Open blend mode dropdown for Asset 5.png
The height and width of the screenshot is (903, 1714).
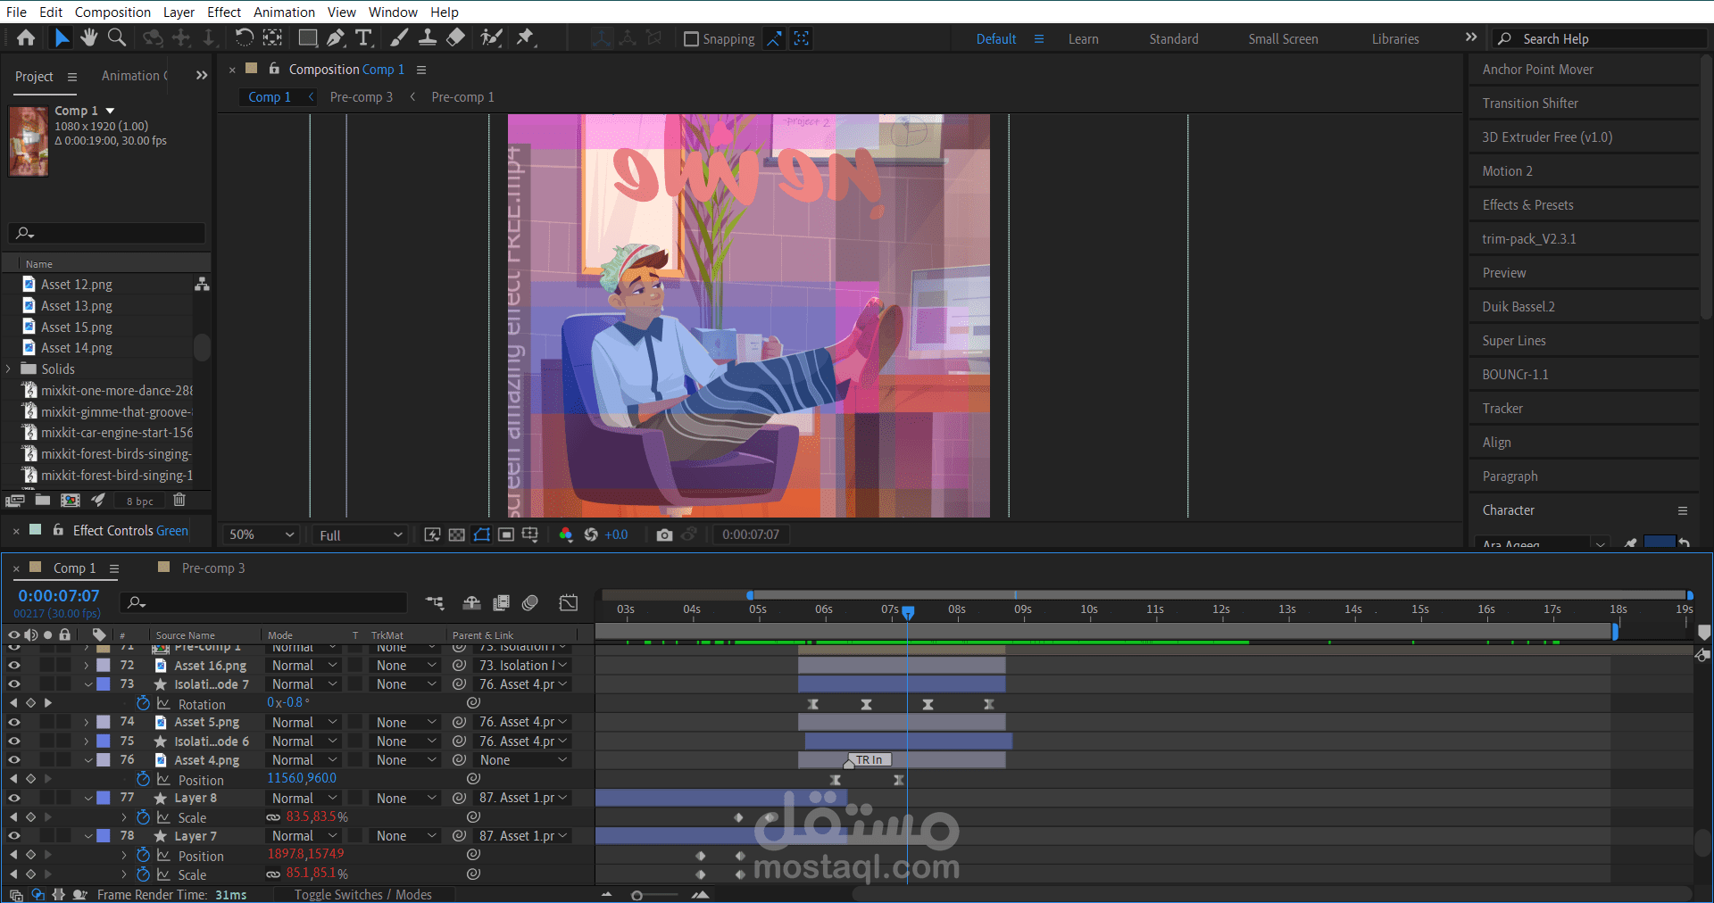[304, 723]
